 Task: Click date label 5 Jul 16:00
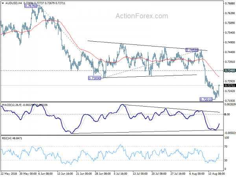[121, 174]
